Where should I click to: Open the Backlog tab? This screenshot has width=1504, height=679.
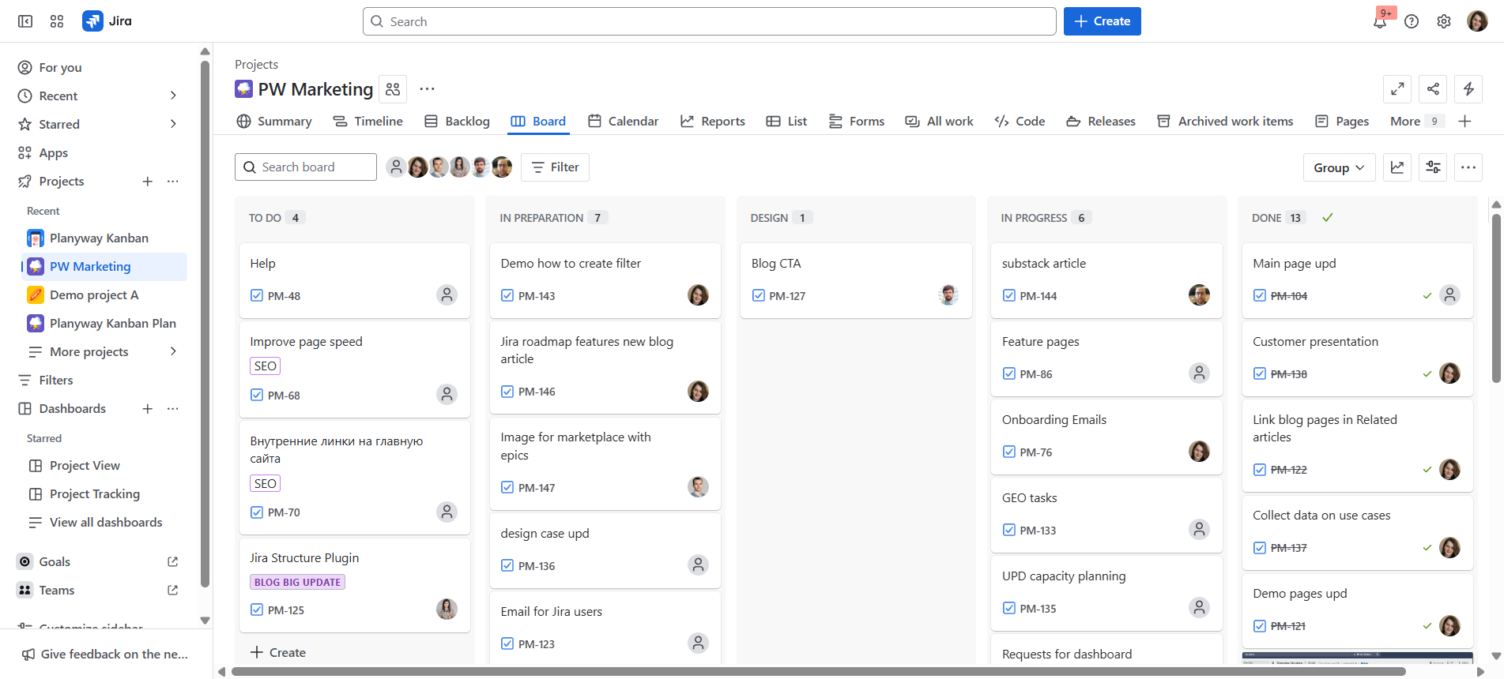click(x=458, y=121)
